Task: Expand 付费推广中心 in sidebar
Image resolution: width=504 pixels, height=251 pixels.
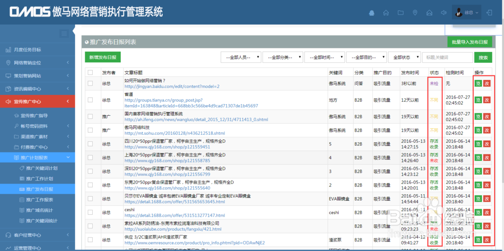Action: tap(37, 147)
